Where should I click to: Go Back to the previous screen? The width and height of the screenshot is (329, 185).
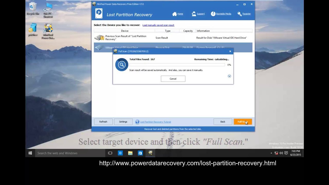click(223, 122)
